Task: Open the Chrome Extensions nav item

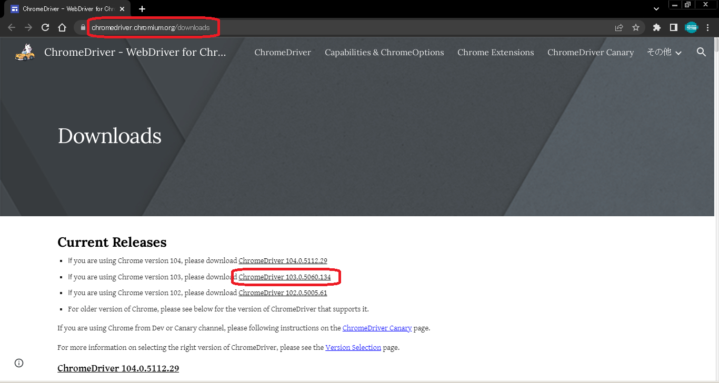Action: click(x=496, y=53)
